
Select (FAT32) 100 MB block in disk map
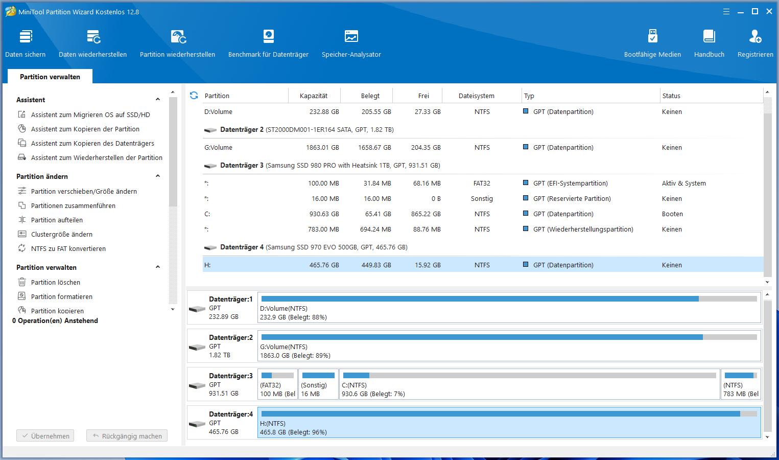277,384
